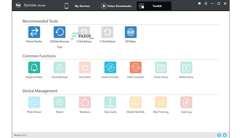Click the Reboot device icon
This screenshot has width=240, height=138.
click(x=59, y=102)
